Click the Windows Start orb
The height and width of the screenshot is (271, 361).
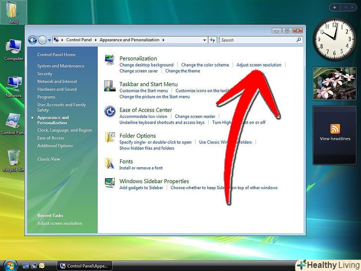click(x=10, y=265)
